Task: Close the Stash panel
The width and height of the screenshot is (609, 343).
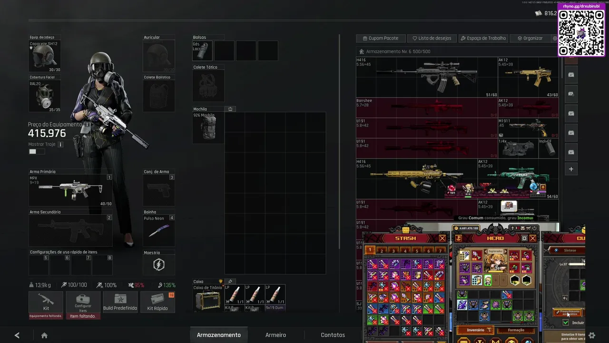Action: 442,238
